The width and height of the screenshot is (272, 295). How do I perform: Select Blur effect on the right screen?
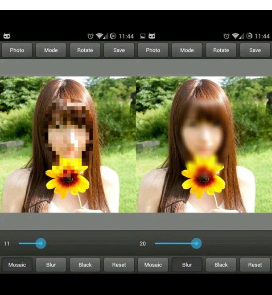coord(187,265)
